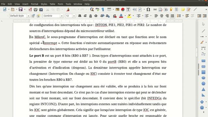Toggle formatting marks (pilcrow)
This screenshot has height=117, width=208.
click(103, 9)
